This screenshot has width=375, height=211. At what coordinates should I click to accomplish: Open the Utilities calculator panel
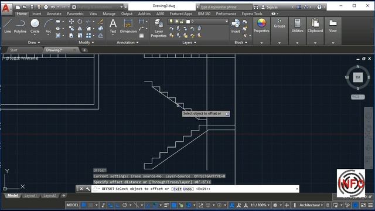point(297,26)
